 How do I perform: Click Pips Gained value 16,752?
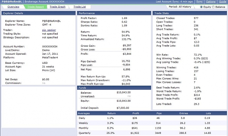[126, 61]
